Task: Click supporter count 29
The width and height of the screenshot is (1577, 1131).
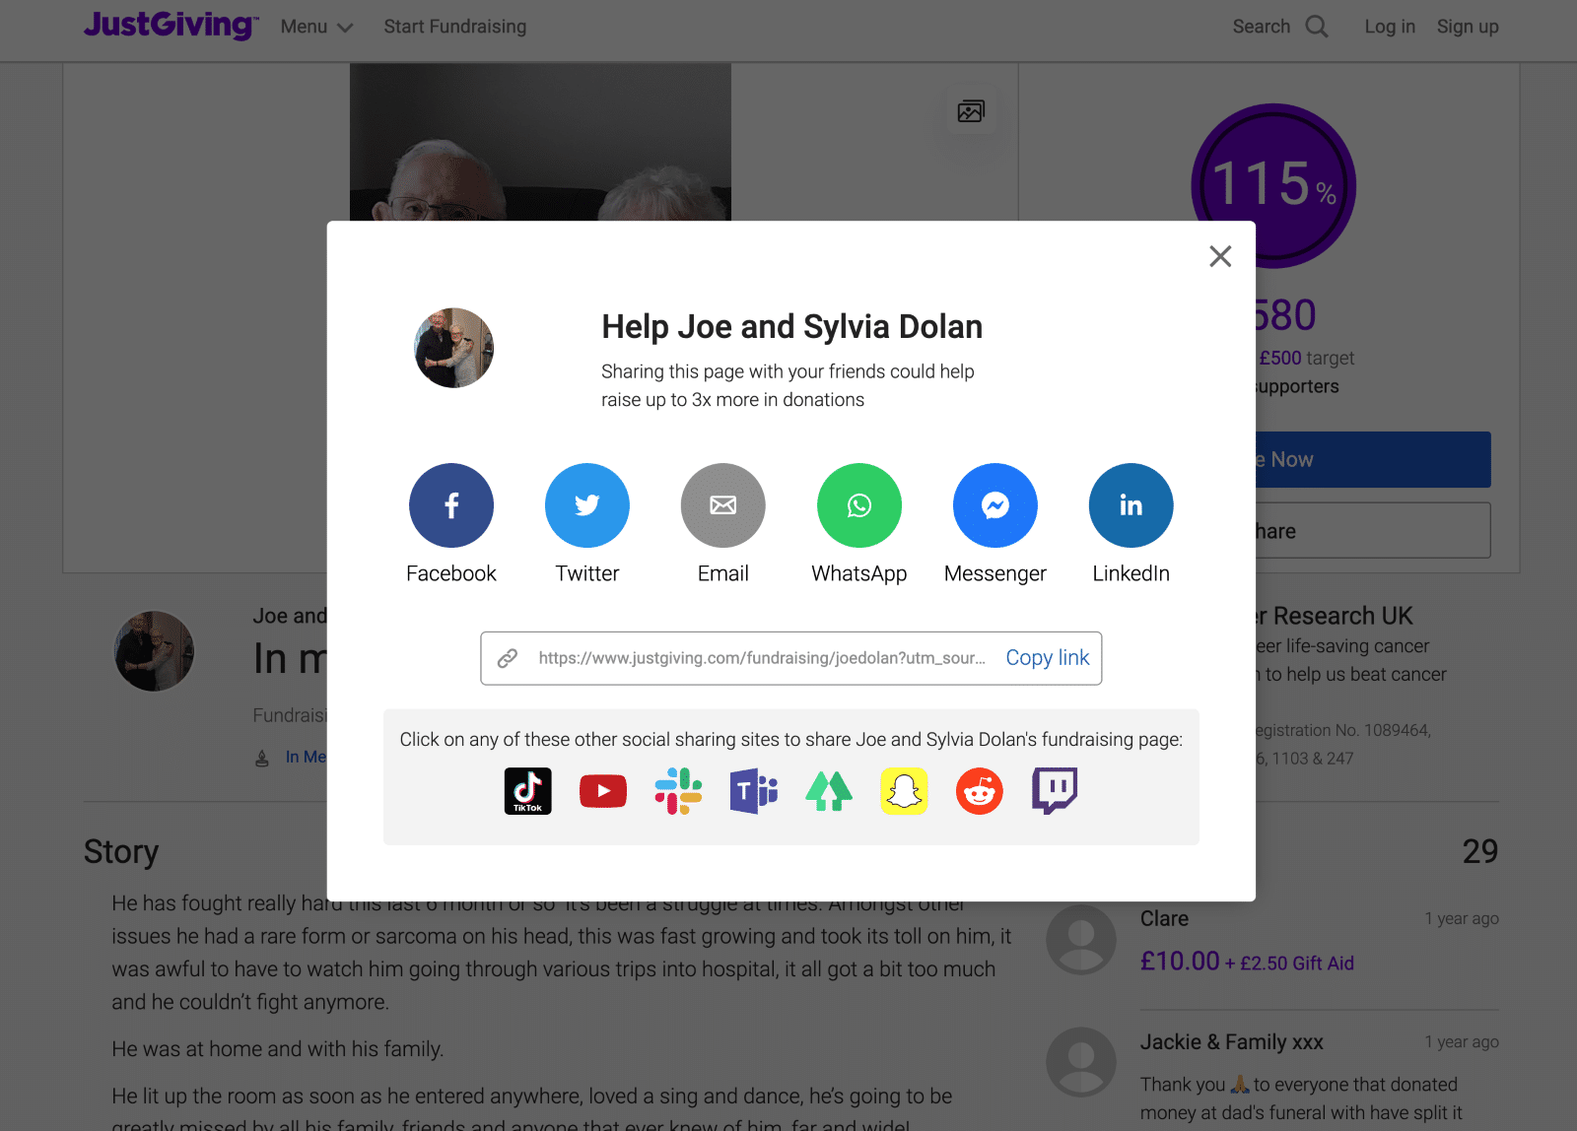Action: click(x=1480, y=851)
